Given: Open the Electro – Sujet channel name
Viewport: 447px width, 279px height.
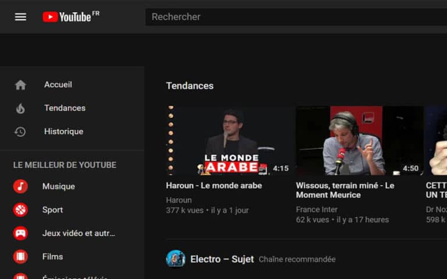Looking at the screenshot, I should click(x=222, y=259).
